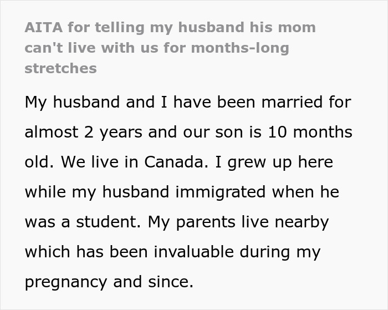Click the text '2 years' in the body
This screenshot has width=388, height=310.
pos(113,133)
